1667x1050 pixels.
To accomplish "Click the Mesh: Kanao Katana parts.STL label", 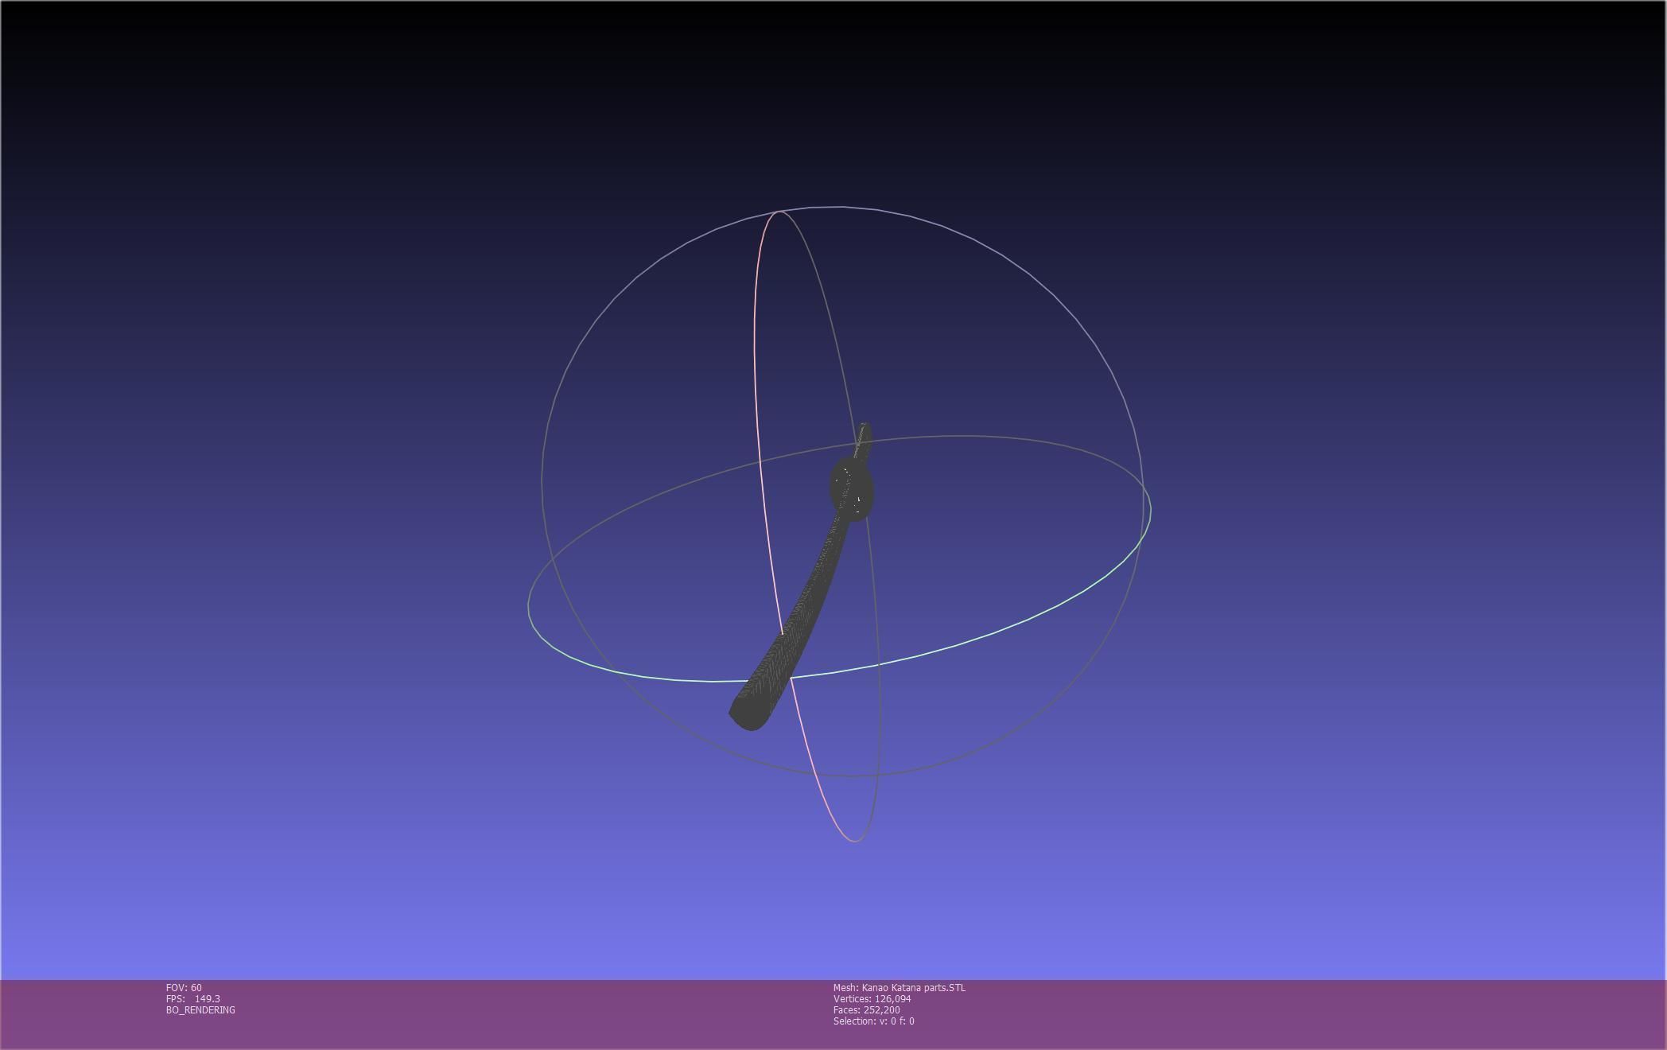I will click(900, 987).
